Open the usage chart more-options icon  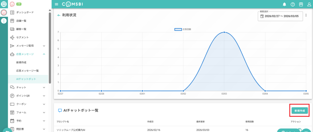pos(306,15)
